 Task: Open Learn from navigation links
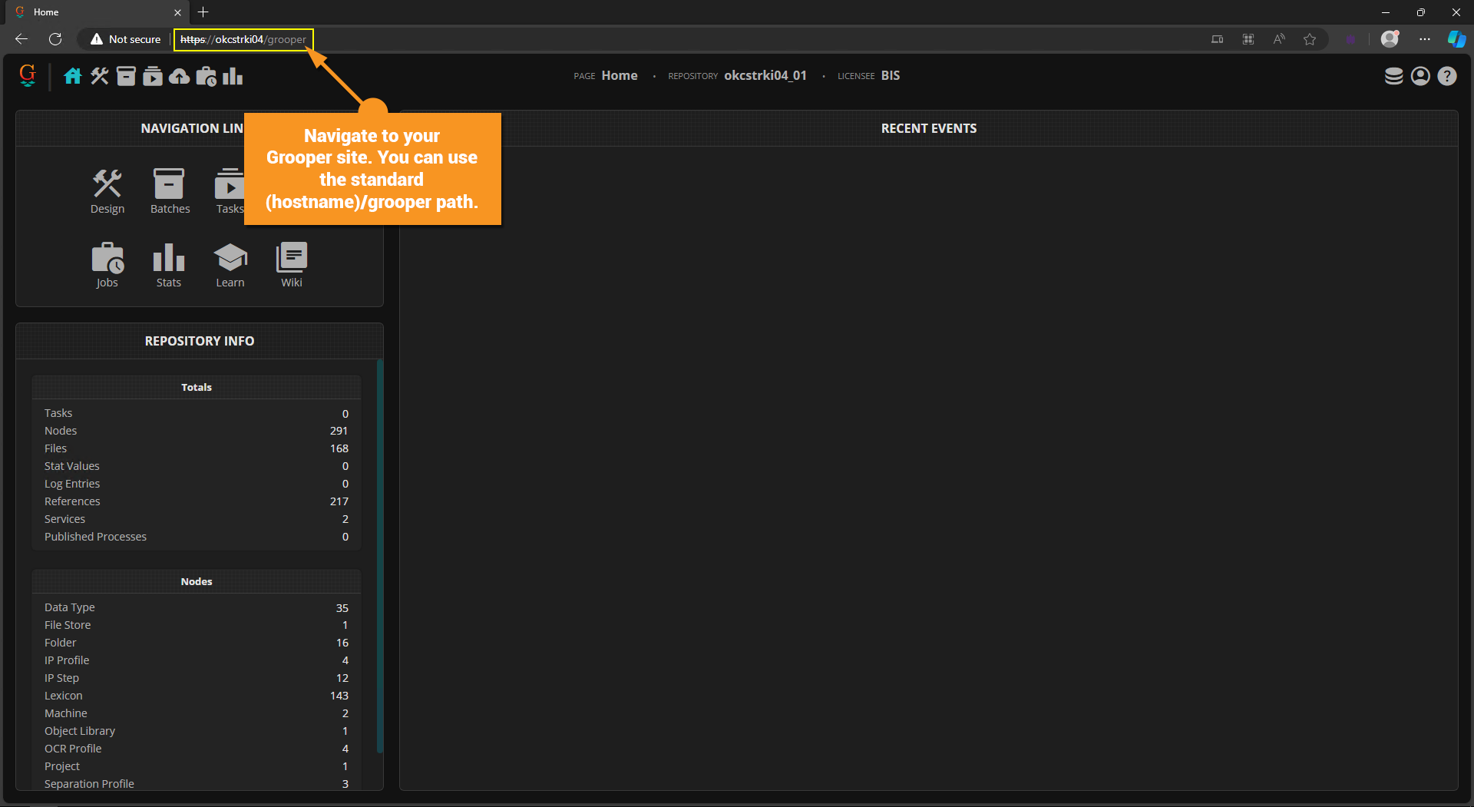(230, 266)
